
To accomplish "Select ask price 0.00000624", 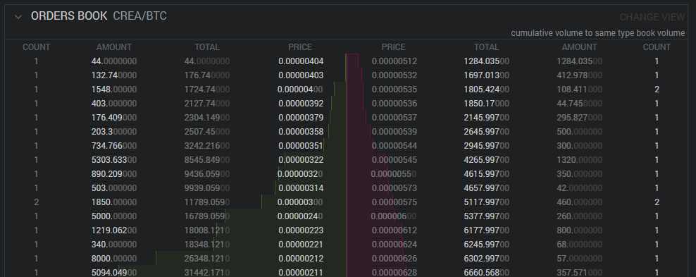I will (x=394, y=245).
